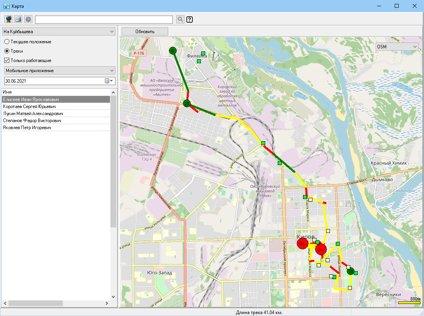The width and height of the screenshot is (424, 316).
Task: Click the magnifier search icon
Action: [180, 19]
